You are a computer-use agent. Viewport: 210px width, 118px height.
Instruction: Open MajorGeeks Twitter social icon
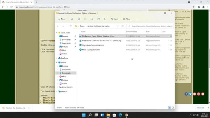point(190,94)
